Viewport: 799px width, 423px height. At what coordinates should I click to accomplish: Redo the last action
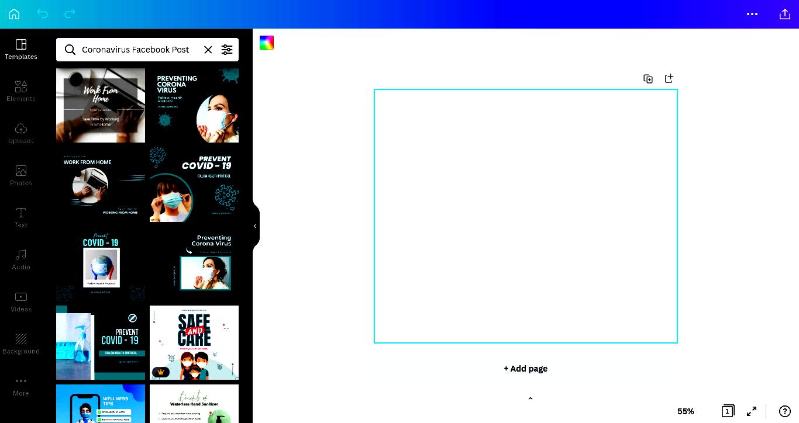point(70,14)
